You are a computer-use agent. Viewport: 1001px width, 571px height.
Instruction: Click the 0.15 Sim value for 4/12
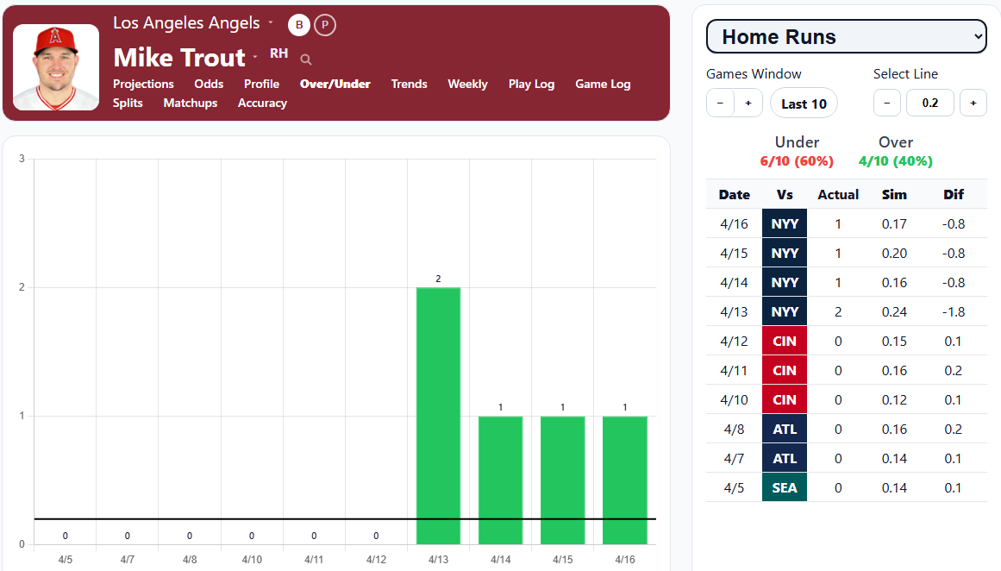click(x=894, y=341)
